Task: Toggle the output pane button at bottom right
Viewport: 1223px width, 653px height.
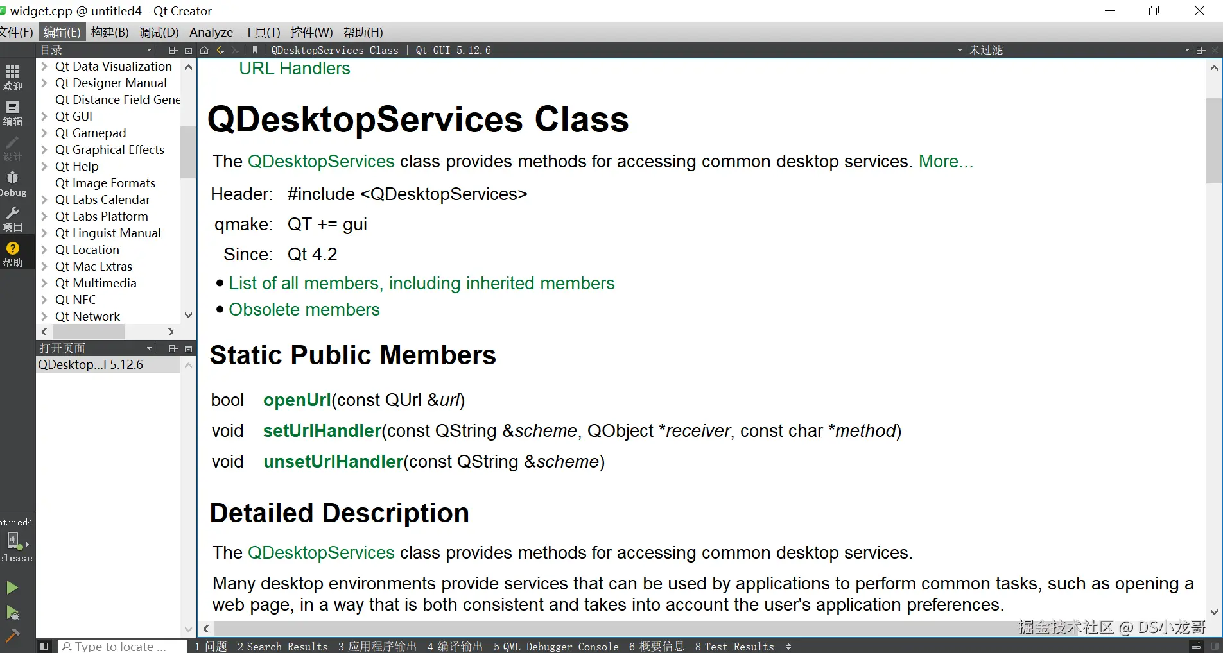Action: [1196, 646]
